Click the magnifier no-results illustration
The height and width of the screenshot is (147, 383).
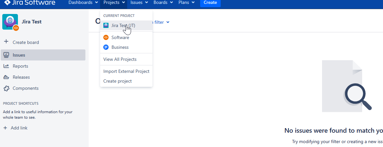(x=347, y=86)
